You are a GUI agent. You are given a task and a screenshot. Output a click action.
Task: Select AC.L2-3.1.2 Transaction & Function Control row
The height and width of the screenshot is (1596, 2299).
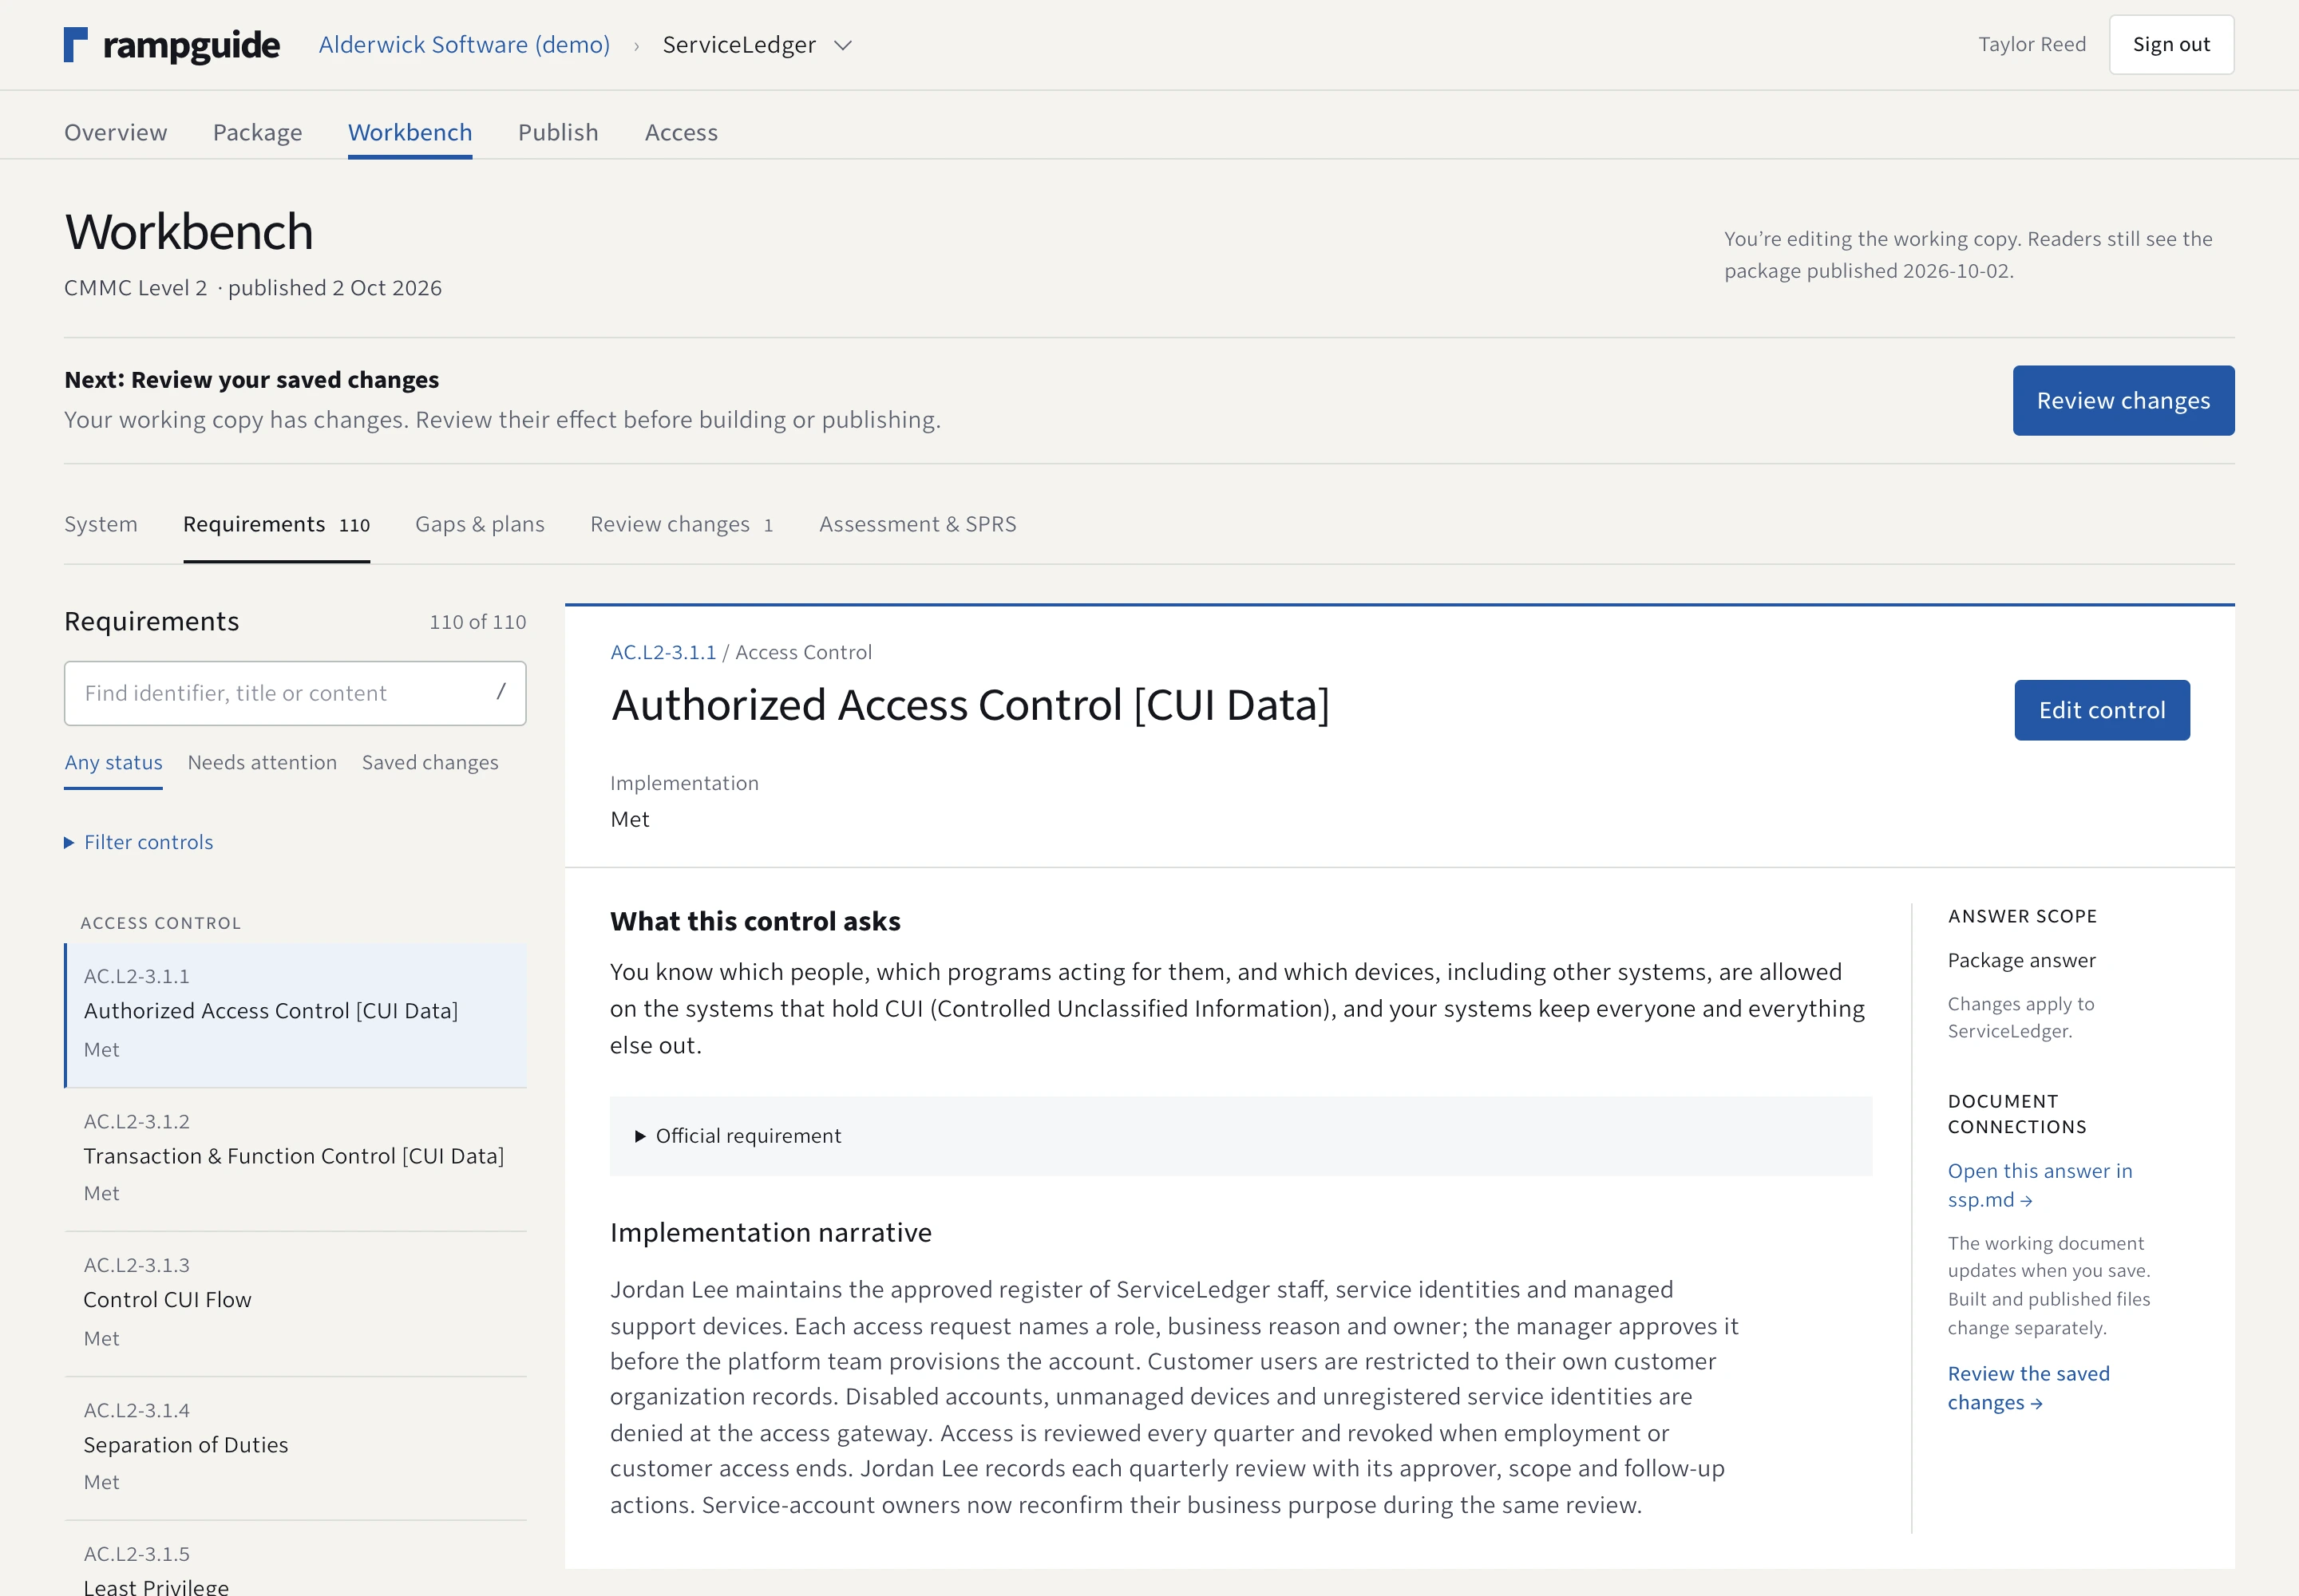click(x=295, y=1159)
